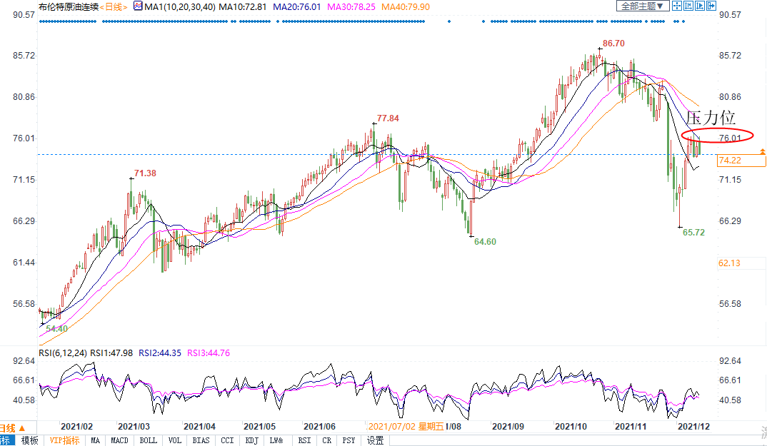The height and width of the screenshot is (446, 767).
Task: Select the red ellipse 压力位 annotation
Action: click(x=706, y=135)
